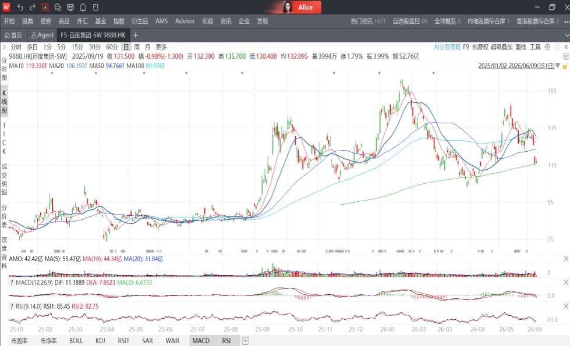Open chart settings gear icon

(547, 47)
